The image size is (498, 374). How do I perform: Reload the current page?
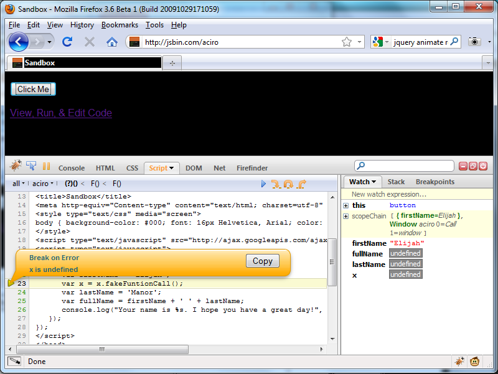[x=67, y=42]
